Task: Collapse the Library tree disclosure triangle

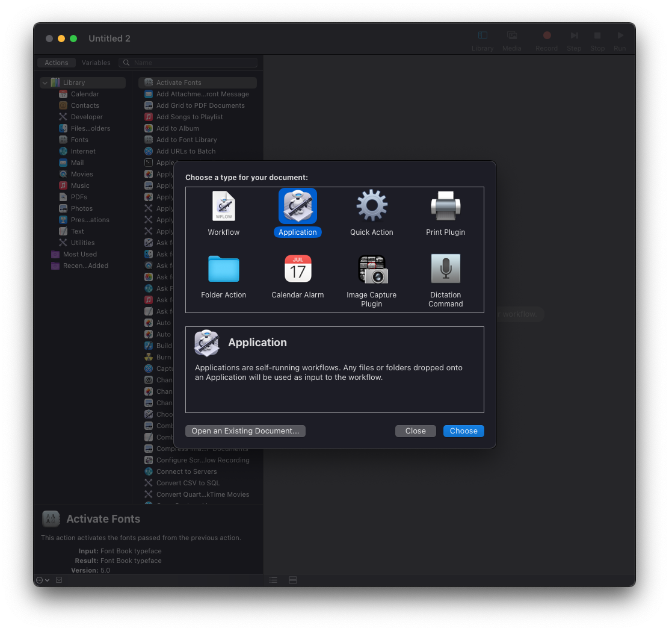Action: 45,82
